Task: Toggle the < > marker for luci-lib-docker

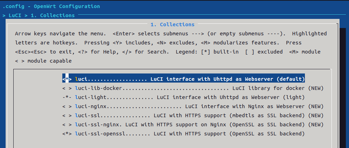Action: pyautogui.click(x=67, y=88)
